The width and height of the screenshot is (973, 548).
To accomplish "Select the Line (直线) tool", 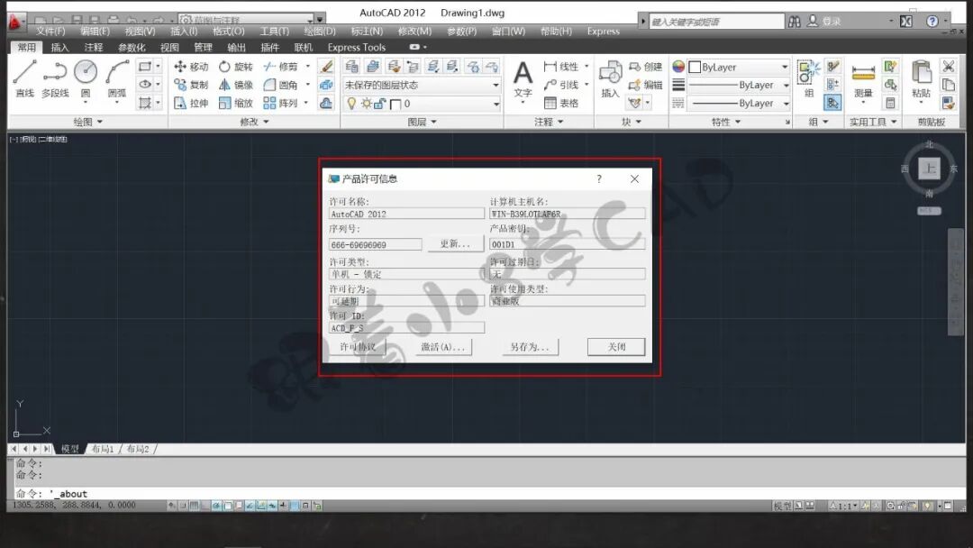I will click(x=25, y=78).
